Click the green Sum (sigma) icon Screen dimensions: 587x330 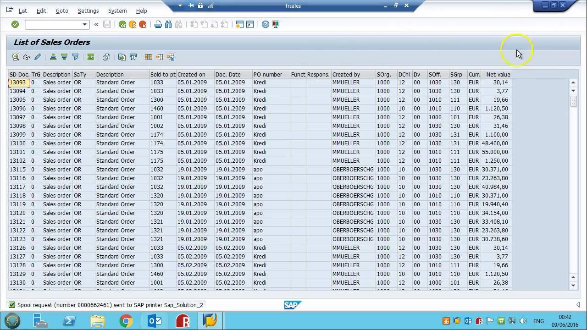pyautogui.click(x=90, y=57)
